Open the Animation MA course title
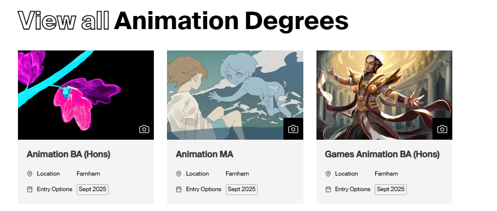Screen dimensions: 497x211 click(x=204, y=154)
